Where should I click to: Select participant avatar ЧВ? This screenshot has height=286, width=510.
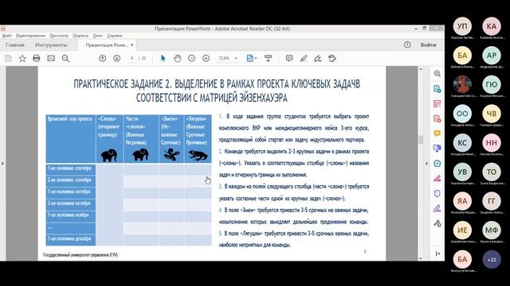pos(492,114)
